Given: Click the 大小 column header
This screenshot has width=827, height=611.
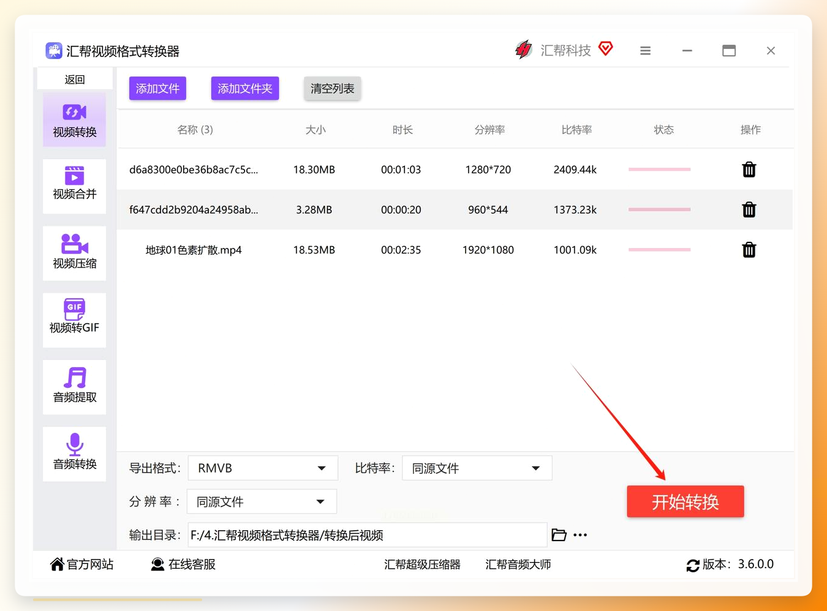Looking at the screenshot, I should coord(315,130).
